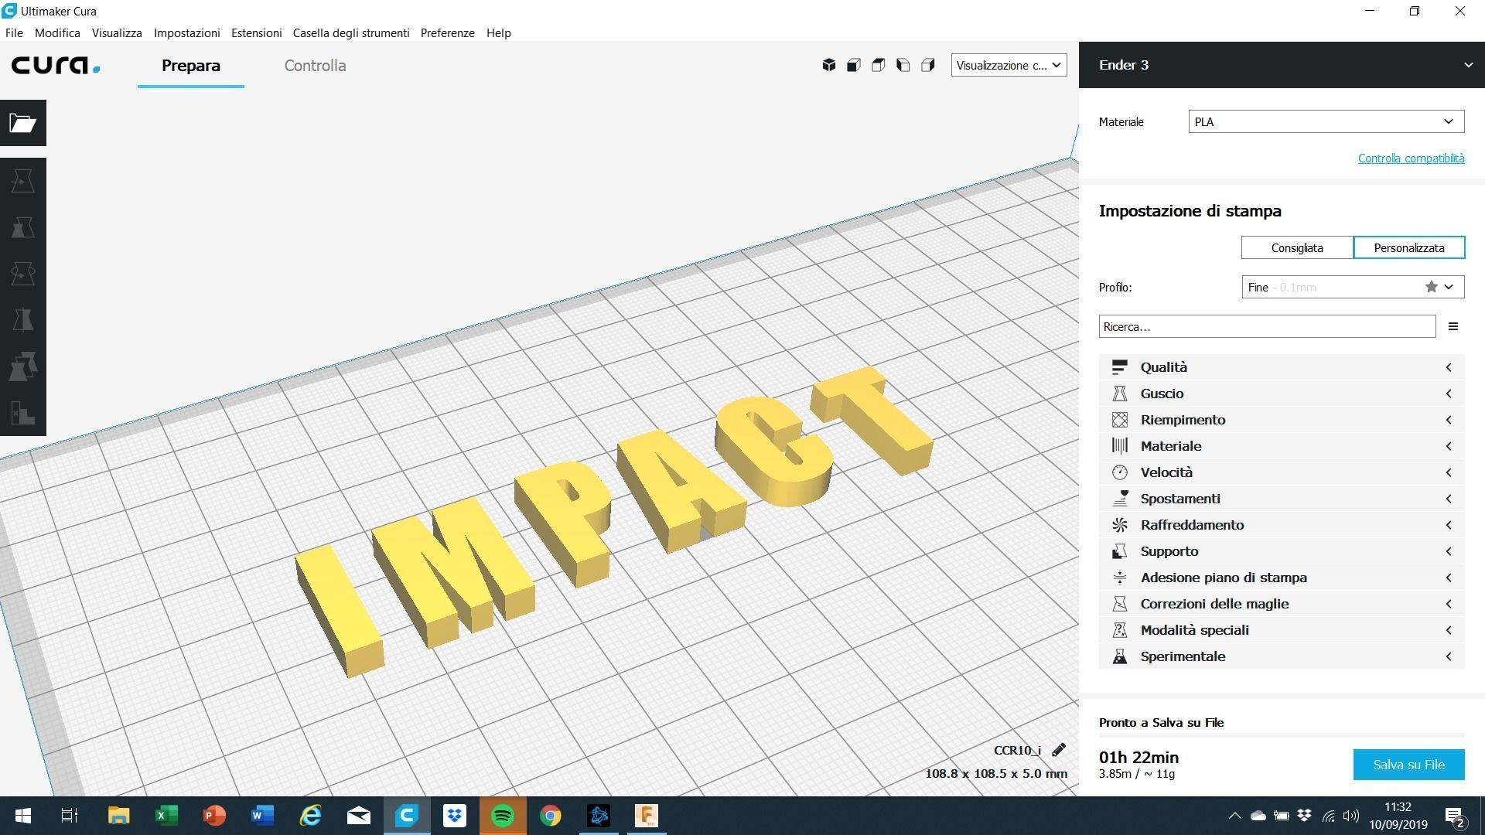Open Fusion 360 from the taskbar
1485x835 pixels.
pyautogui.click(x=647, y=816)
